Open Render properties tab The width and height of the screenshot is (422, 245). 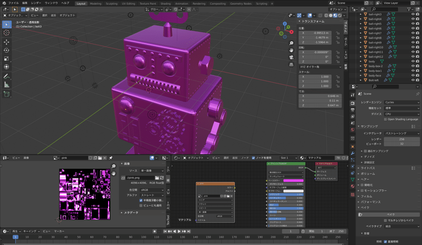(x=352, y=103)
